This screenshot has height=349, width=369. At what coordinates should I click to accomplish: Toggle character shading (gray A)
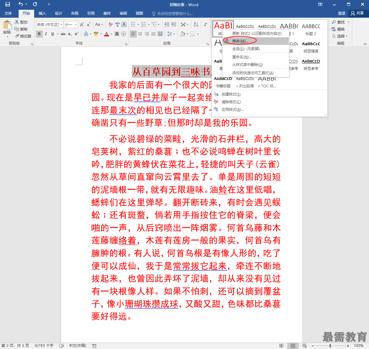[x=117, y=34]
